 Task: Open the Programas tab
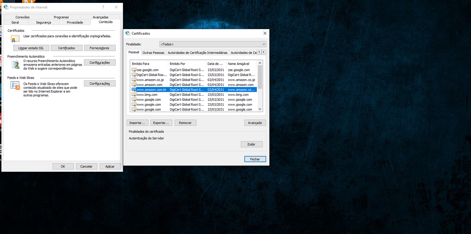point(61,17)
